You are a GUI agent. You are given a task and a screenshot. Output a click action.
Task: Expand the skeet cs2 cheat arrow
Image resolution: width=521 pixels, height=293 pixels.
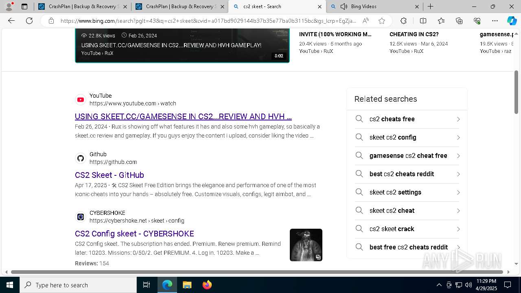point(458,211)
